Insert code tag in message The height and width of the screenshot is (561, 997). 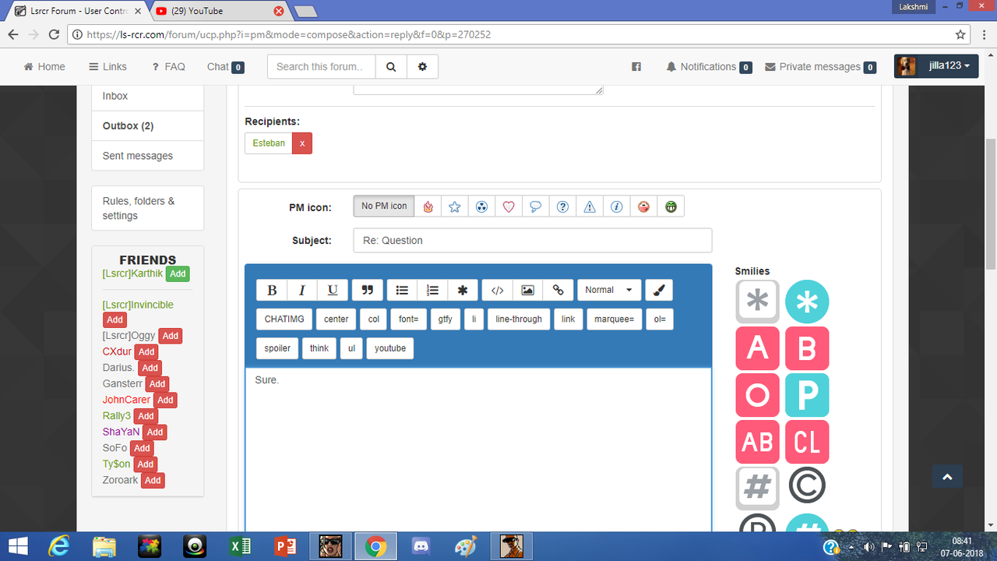[x=497, y=290]
